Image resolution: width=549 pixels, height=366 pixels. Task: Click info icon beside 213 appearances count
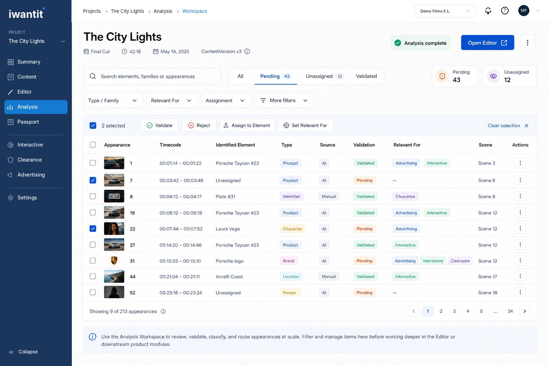[x=163, y=311]
